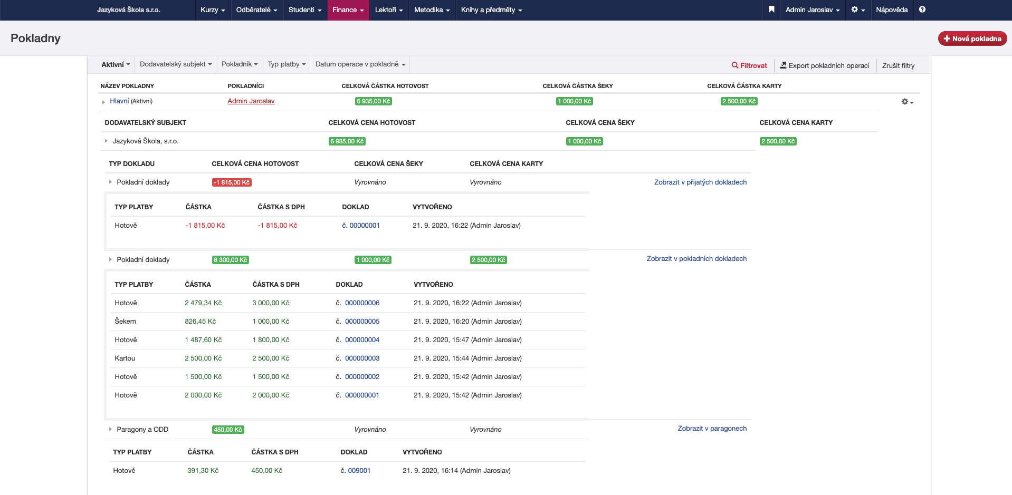Open document 000000004
The image size is (1012, 495).
point(362,340)
